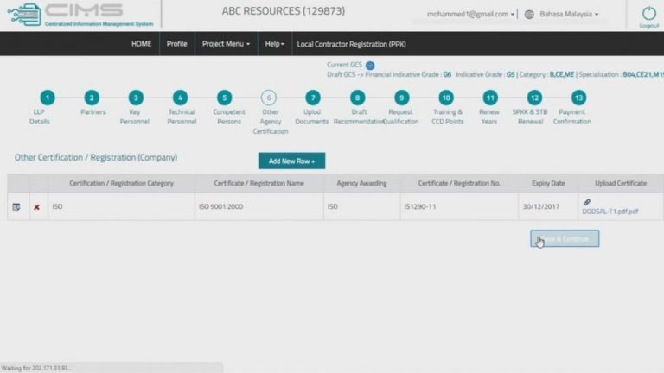Screen dimensions: 664x373
Task: Click the globe language icon
Action: pos(529,15)
